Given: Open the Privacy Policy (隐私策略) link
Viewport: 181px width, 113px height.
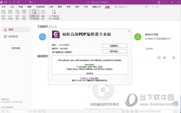Looking at the screenshot, I should pyautogui.click(x=94, y=78).
